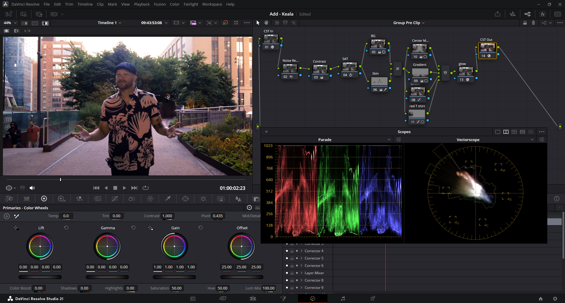Open the Blur and Sharpen palette
This screenshot has height=303, width=565.
pyautogui.click(x=238, y=199)
